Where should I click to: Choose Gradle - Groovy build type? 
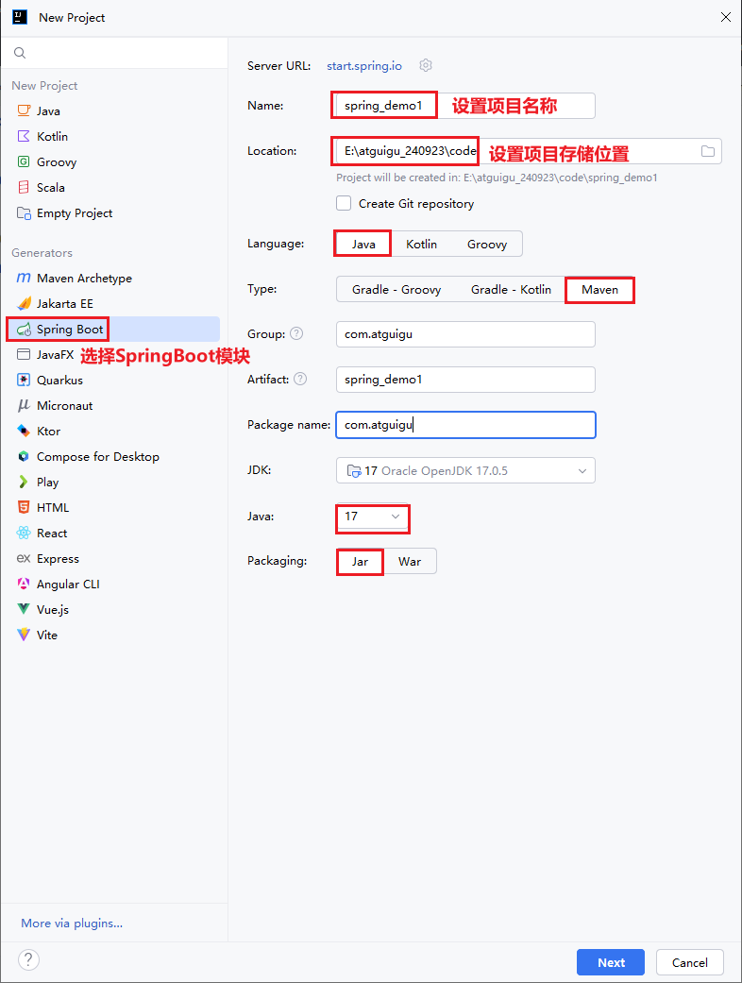coord(396,290)
